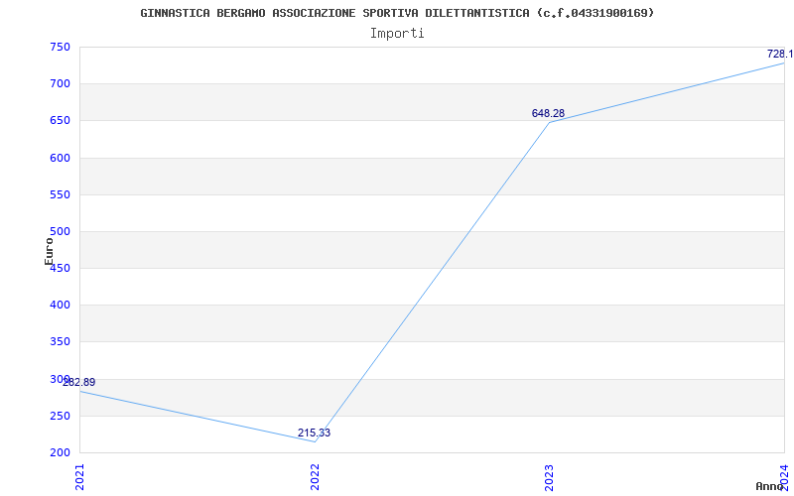Click the 700 y-axis tick label
Screen dimensions: 794x496
[x=60, y=84]
